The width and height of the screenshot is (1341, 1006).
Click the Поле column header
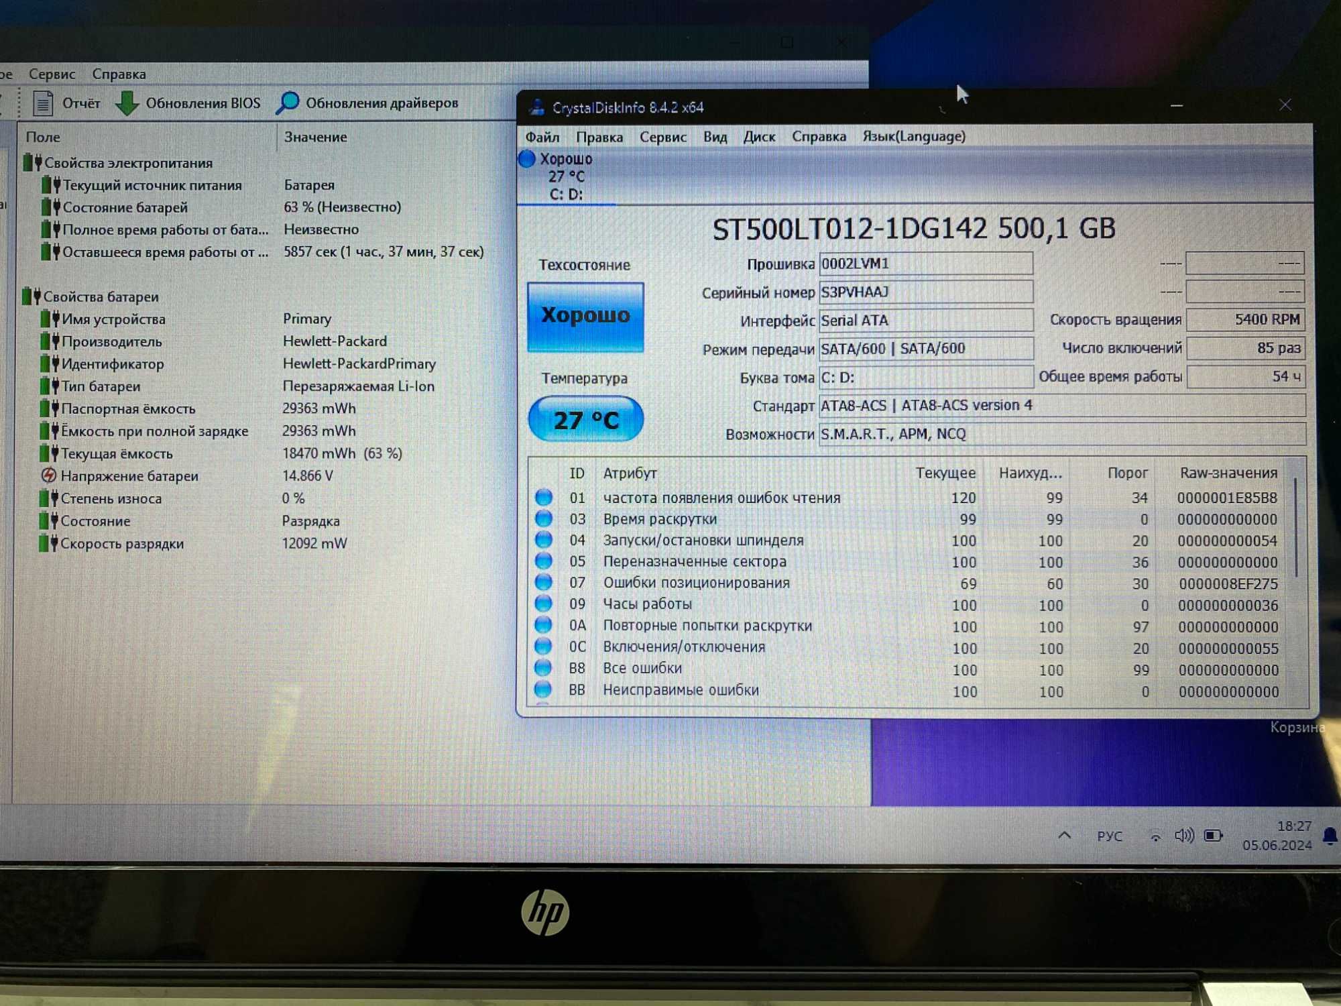click(43, 137)
